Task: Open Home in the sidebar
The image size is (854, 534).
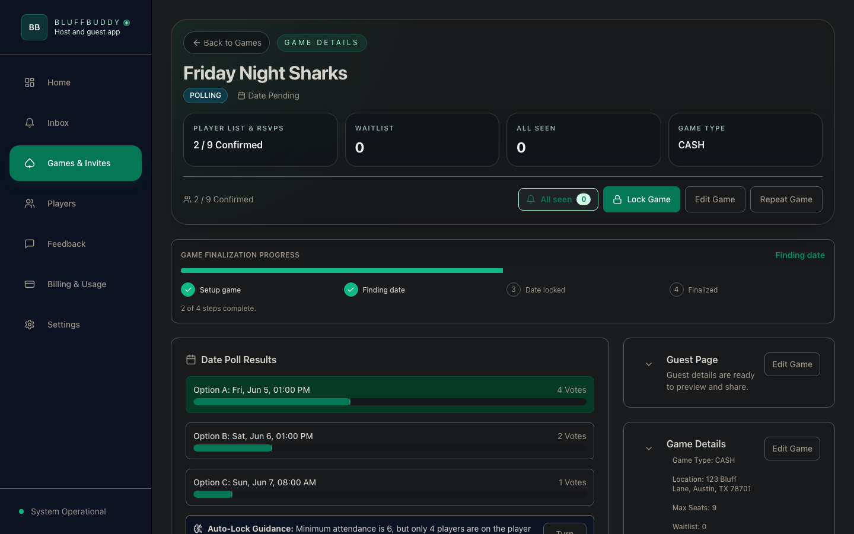Action: point(76,82)
